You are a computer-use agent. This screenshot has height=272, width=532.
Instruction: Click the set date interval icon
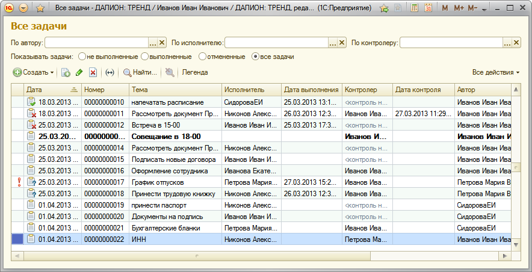110,73
